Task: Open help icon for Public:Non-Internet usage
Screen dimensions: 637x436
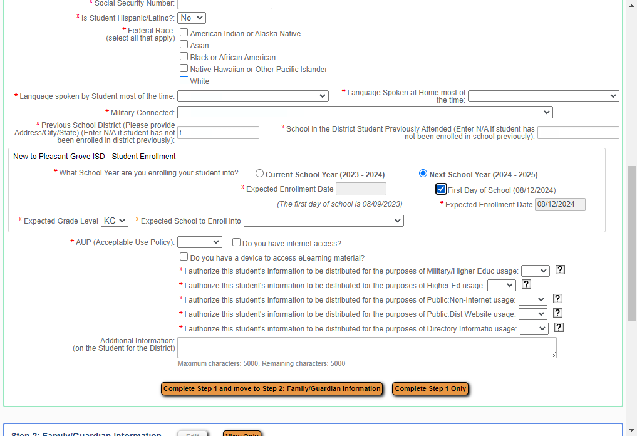Action: tap(557, 299)
